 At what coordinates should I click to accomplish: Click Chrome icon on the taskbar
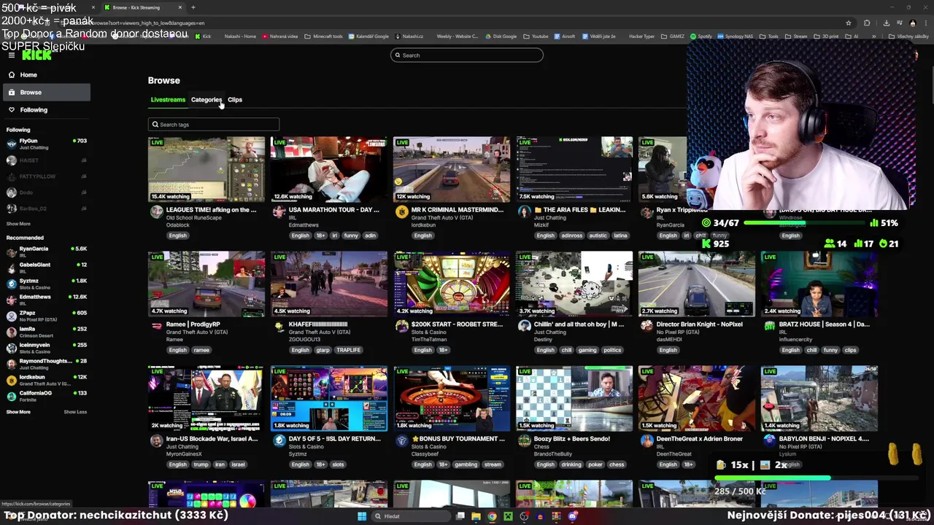pos(492,516)
